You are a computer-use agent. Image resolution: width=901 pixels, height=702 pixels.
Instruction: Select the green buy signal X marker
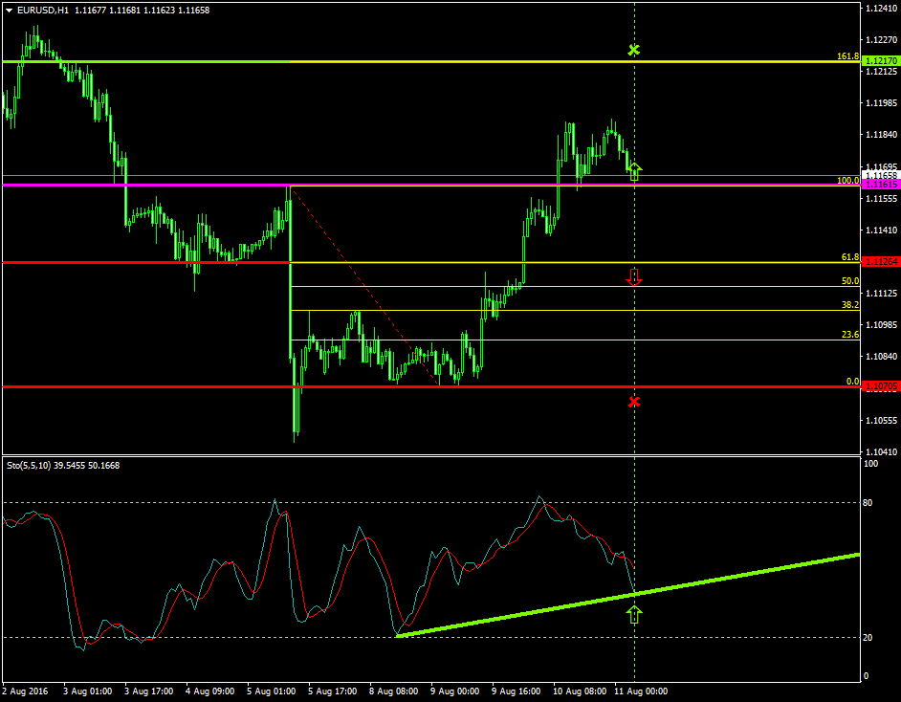point(633,49)
